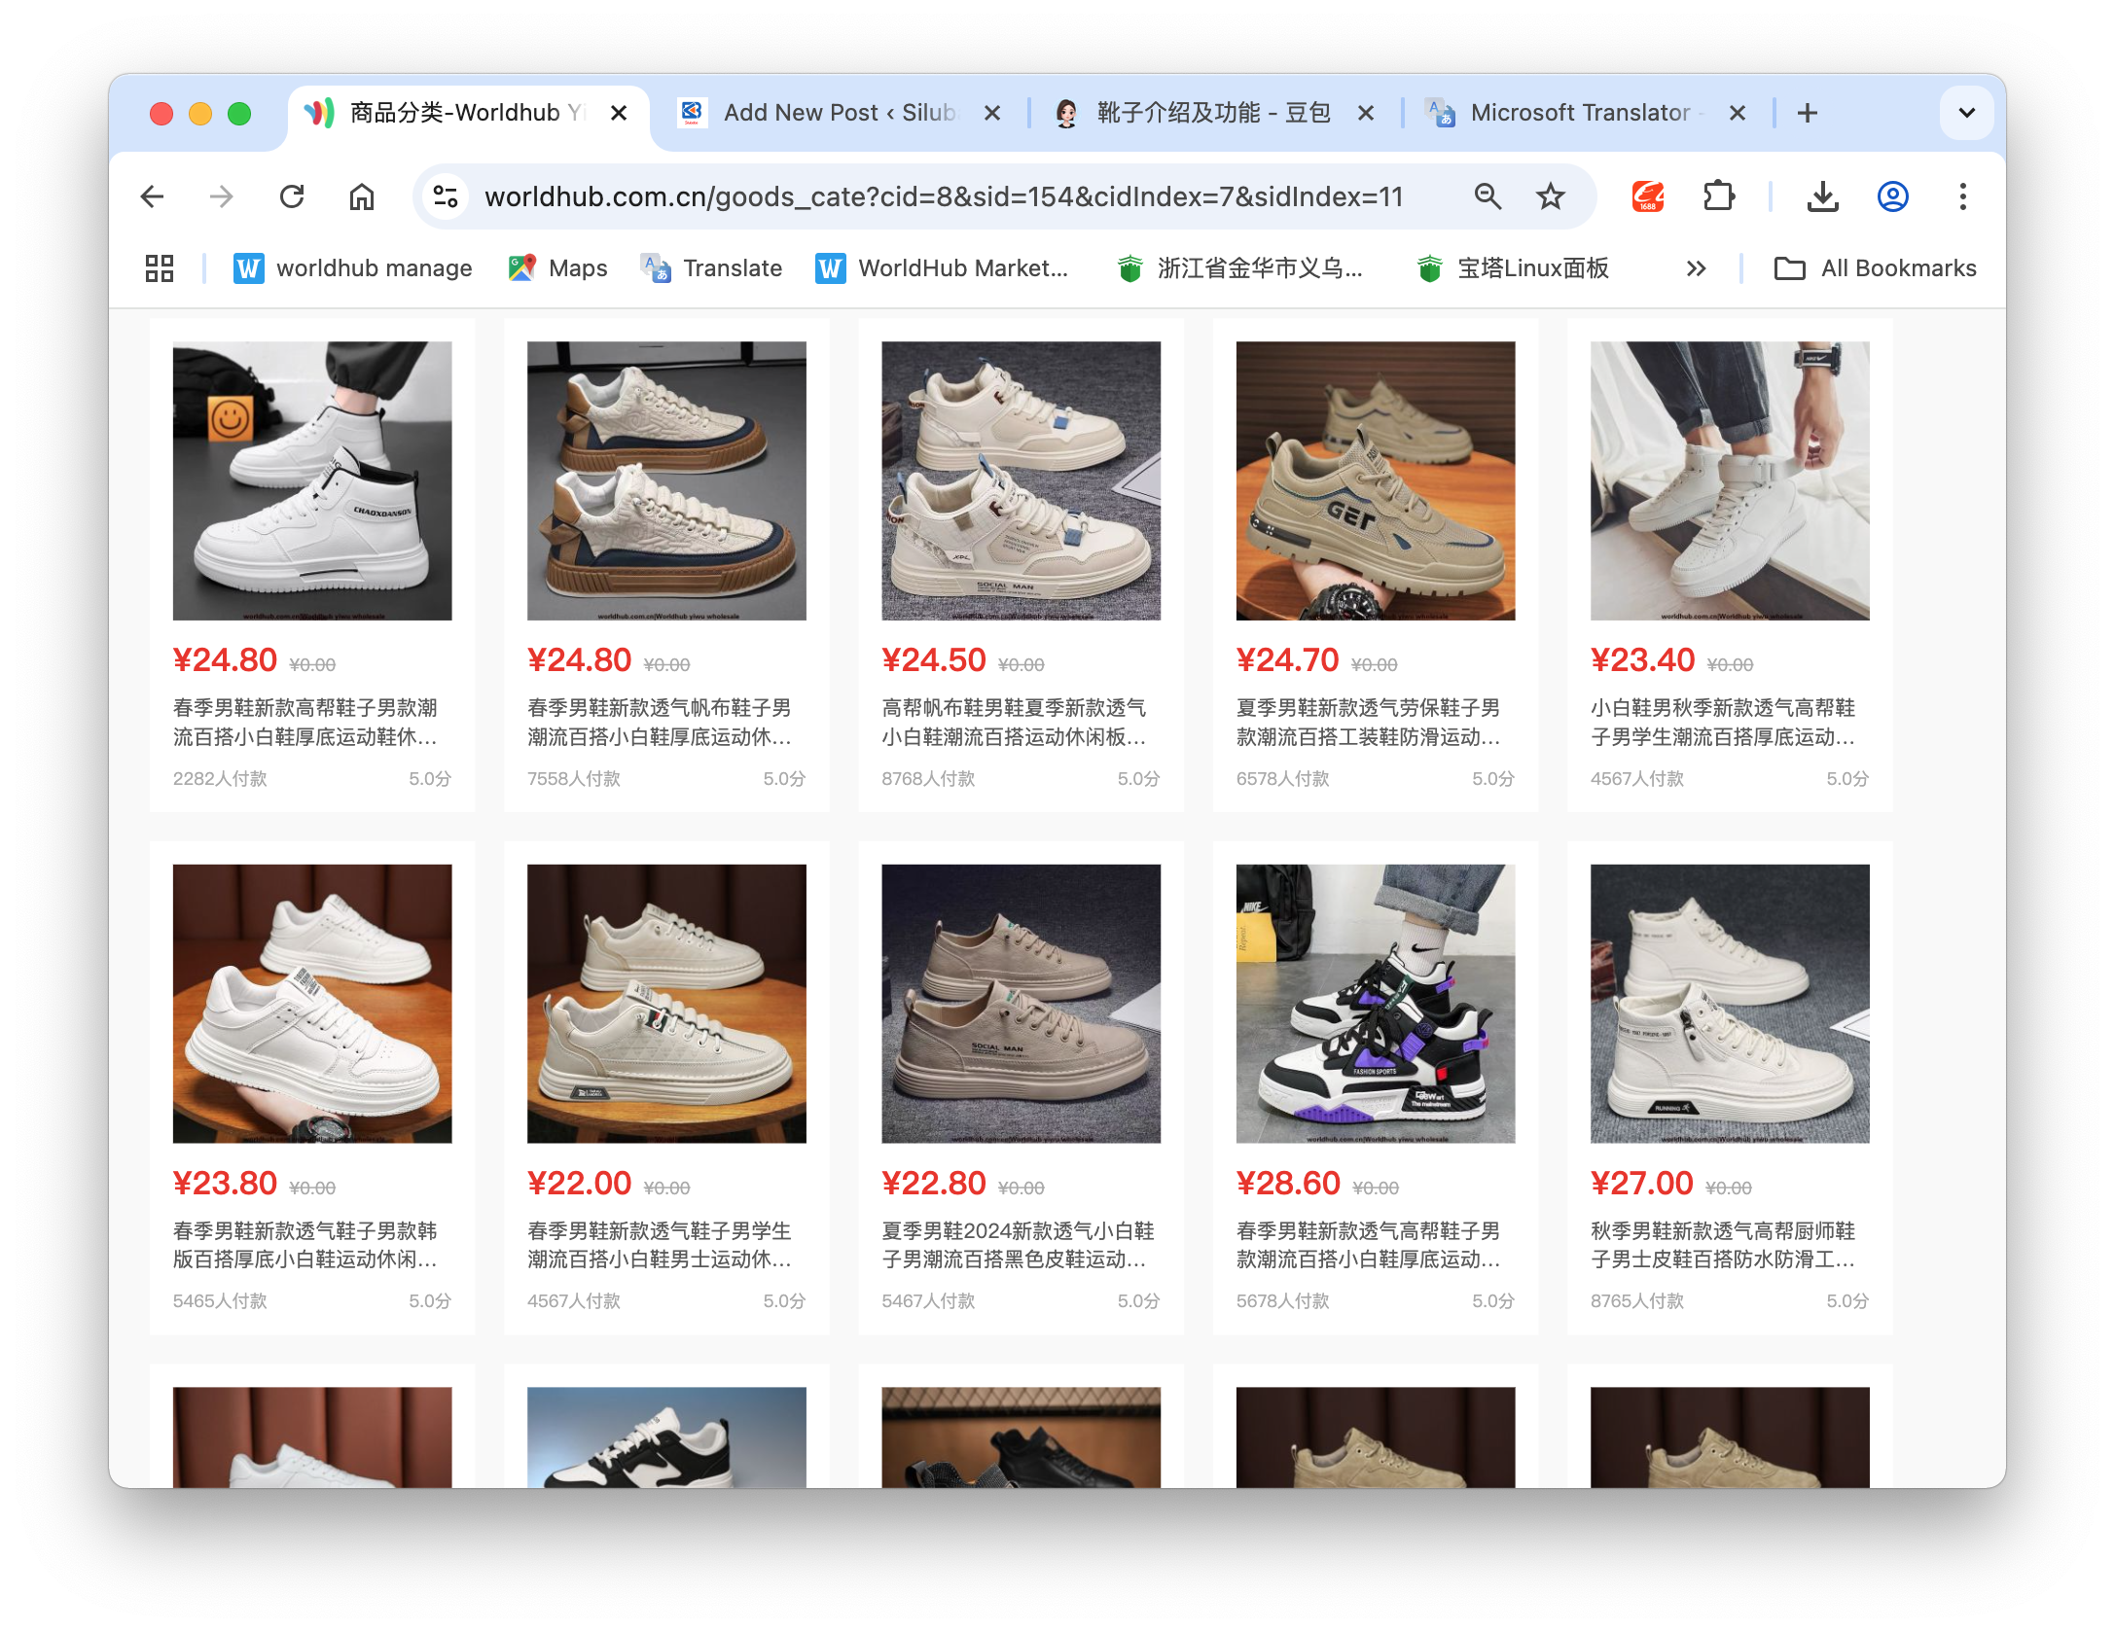Open the apps grid shortcut icon

(x=160, y=268)
